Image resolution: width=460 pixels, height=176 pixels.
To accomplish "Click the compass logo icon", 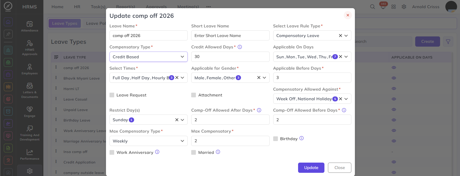I will [x=8, y=6].
